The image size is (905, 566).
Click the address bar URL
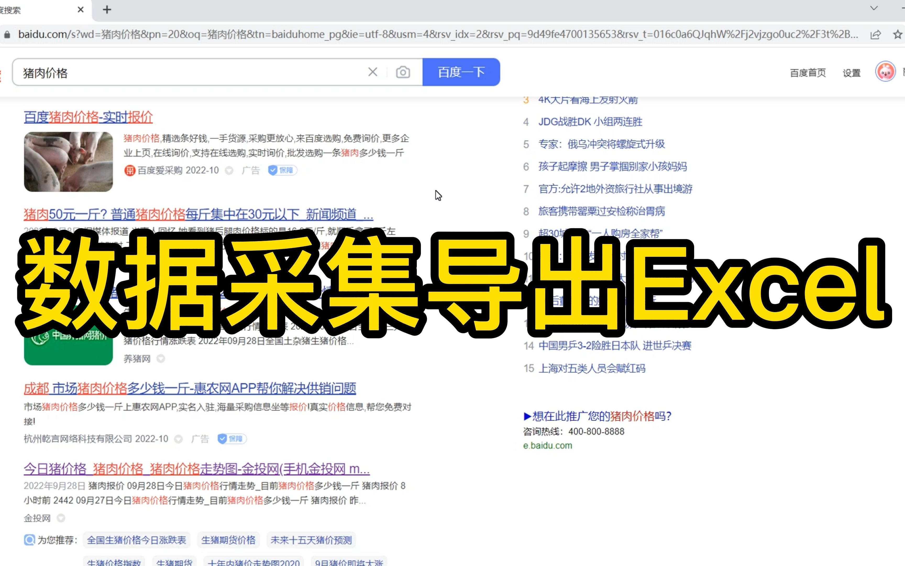[438, 34]
